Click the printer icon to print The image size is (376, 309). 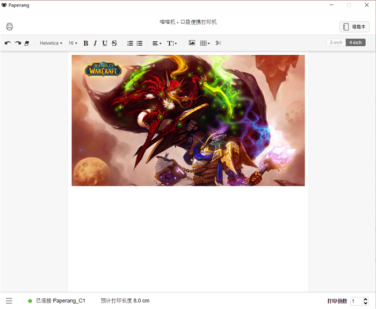[x=10, y=26]
